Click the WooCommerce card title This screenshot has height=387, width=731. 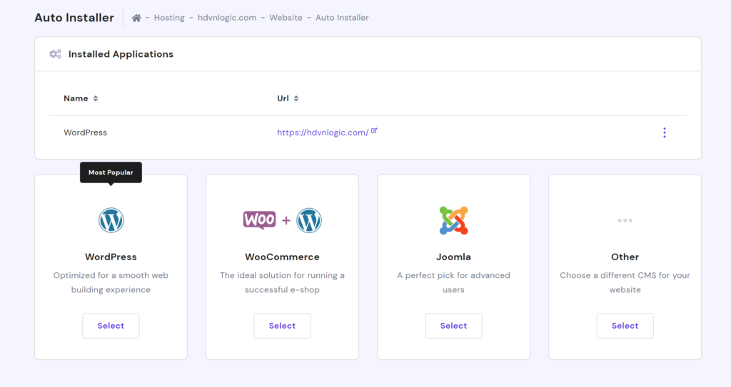(282, 257)
